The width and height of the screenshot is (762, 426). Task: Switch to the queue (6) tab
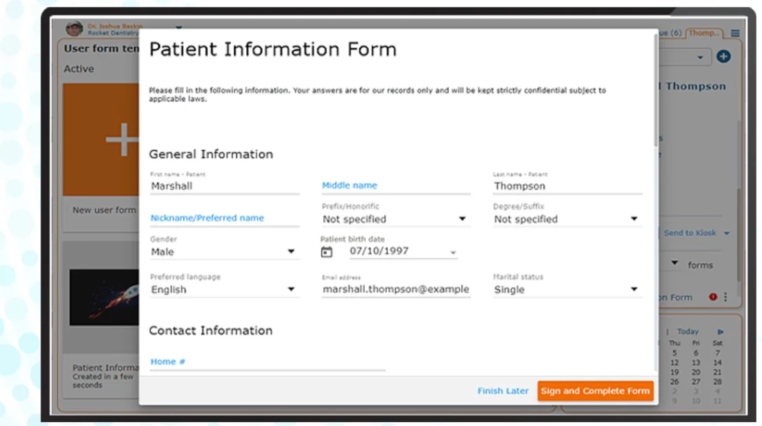pyautogui.click(x=671, y=33)
